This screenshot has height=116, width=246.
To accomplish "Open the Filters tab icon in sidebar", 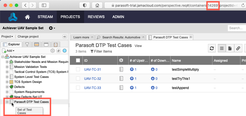I will click(27, 45).
